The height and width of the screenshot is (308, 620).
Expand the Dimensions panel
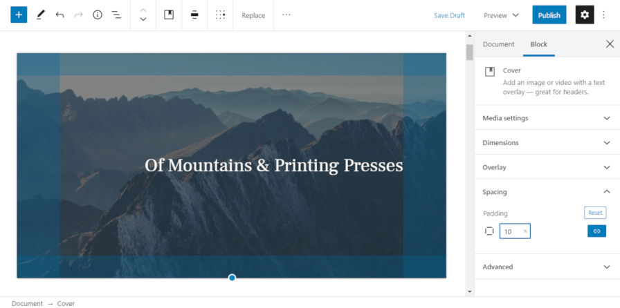tap(547, 143)
